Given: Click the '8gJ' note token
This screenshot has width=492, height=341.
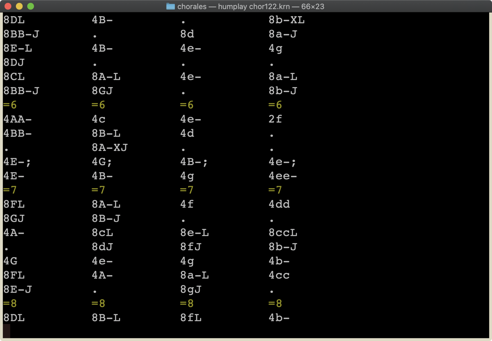Looking at the screenshot, I should (191, 289).
